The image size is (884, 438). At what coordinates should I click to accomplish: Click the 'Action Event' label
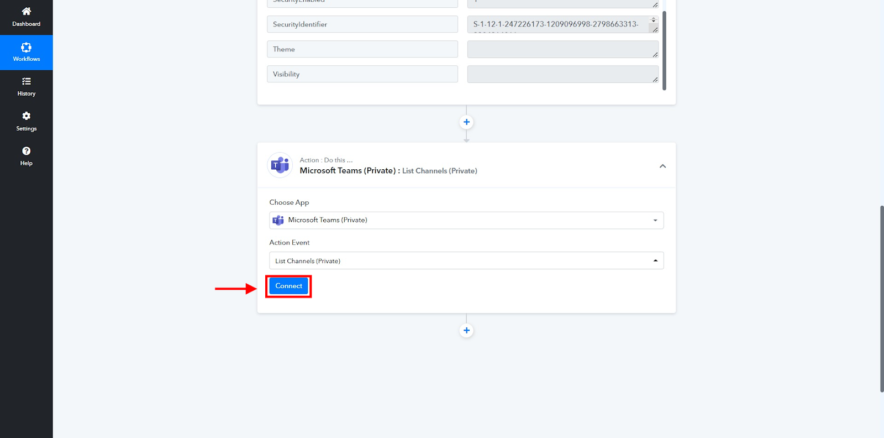click(290, 243)
